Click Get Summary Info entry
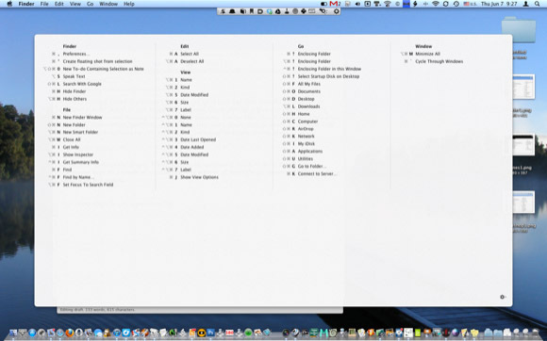Image resolution: width=547 pixels, height=341 pixels. coord(80,162)
